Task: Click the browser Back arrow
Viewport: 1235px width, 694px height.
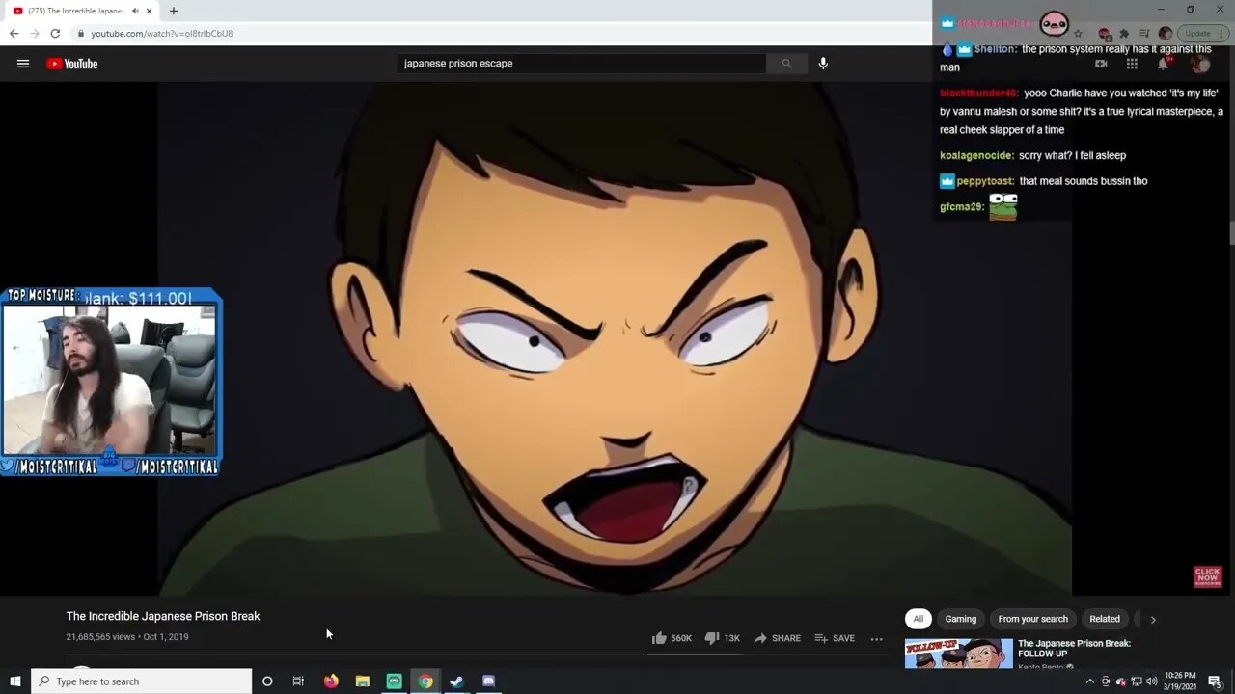Action: click(x=14, y=33)
